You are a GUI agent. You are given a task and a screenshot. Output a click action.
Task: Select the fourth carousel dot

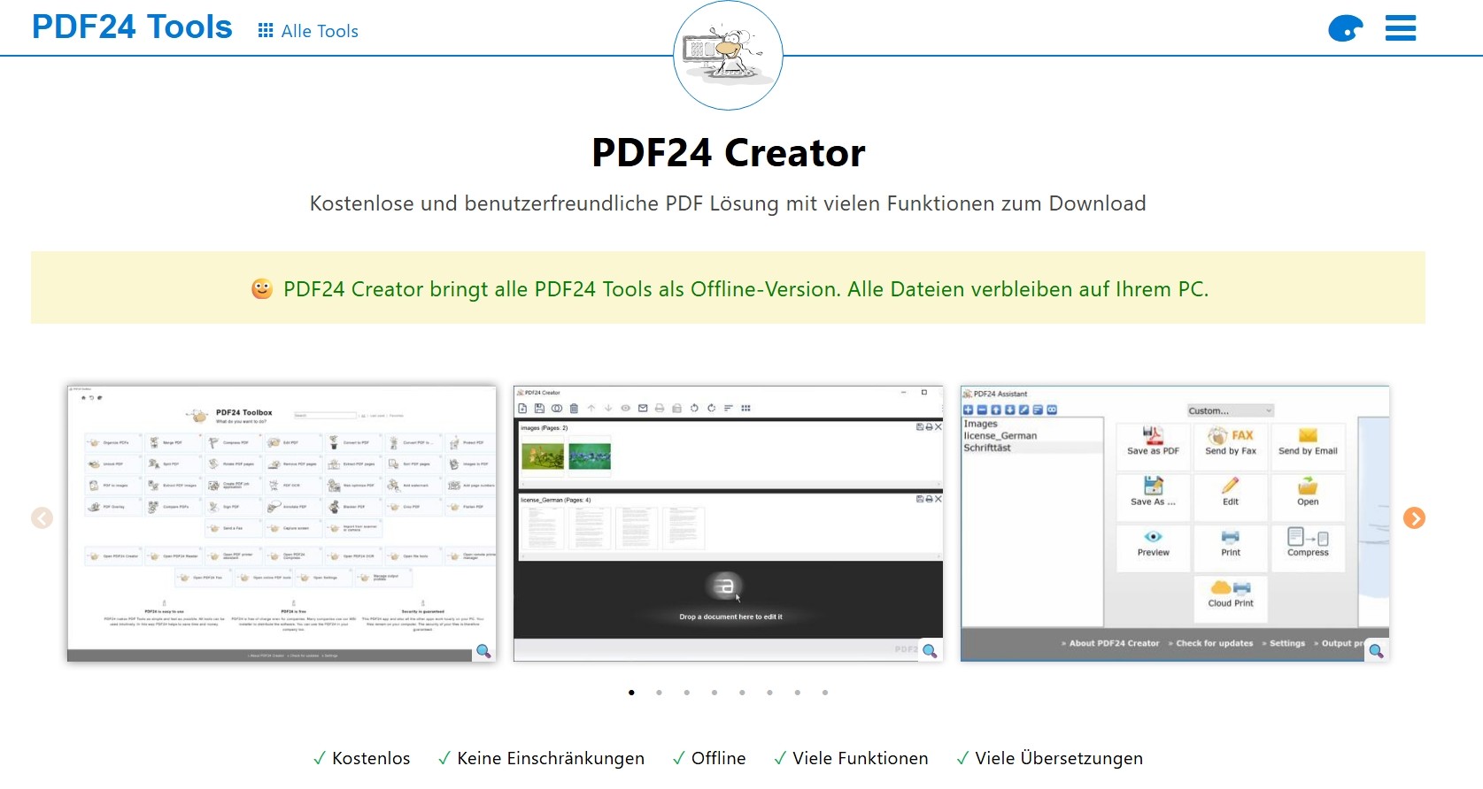pos(714,693)
